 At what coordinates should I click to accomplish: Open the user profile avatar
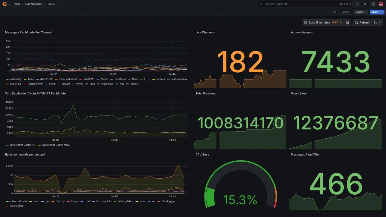pyautogui.click(x=381, y=4)
